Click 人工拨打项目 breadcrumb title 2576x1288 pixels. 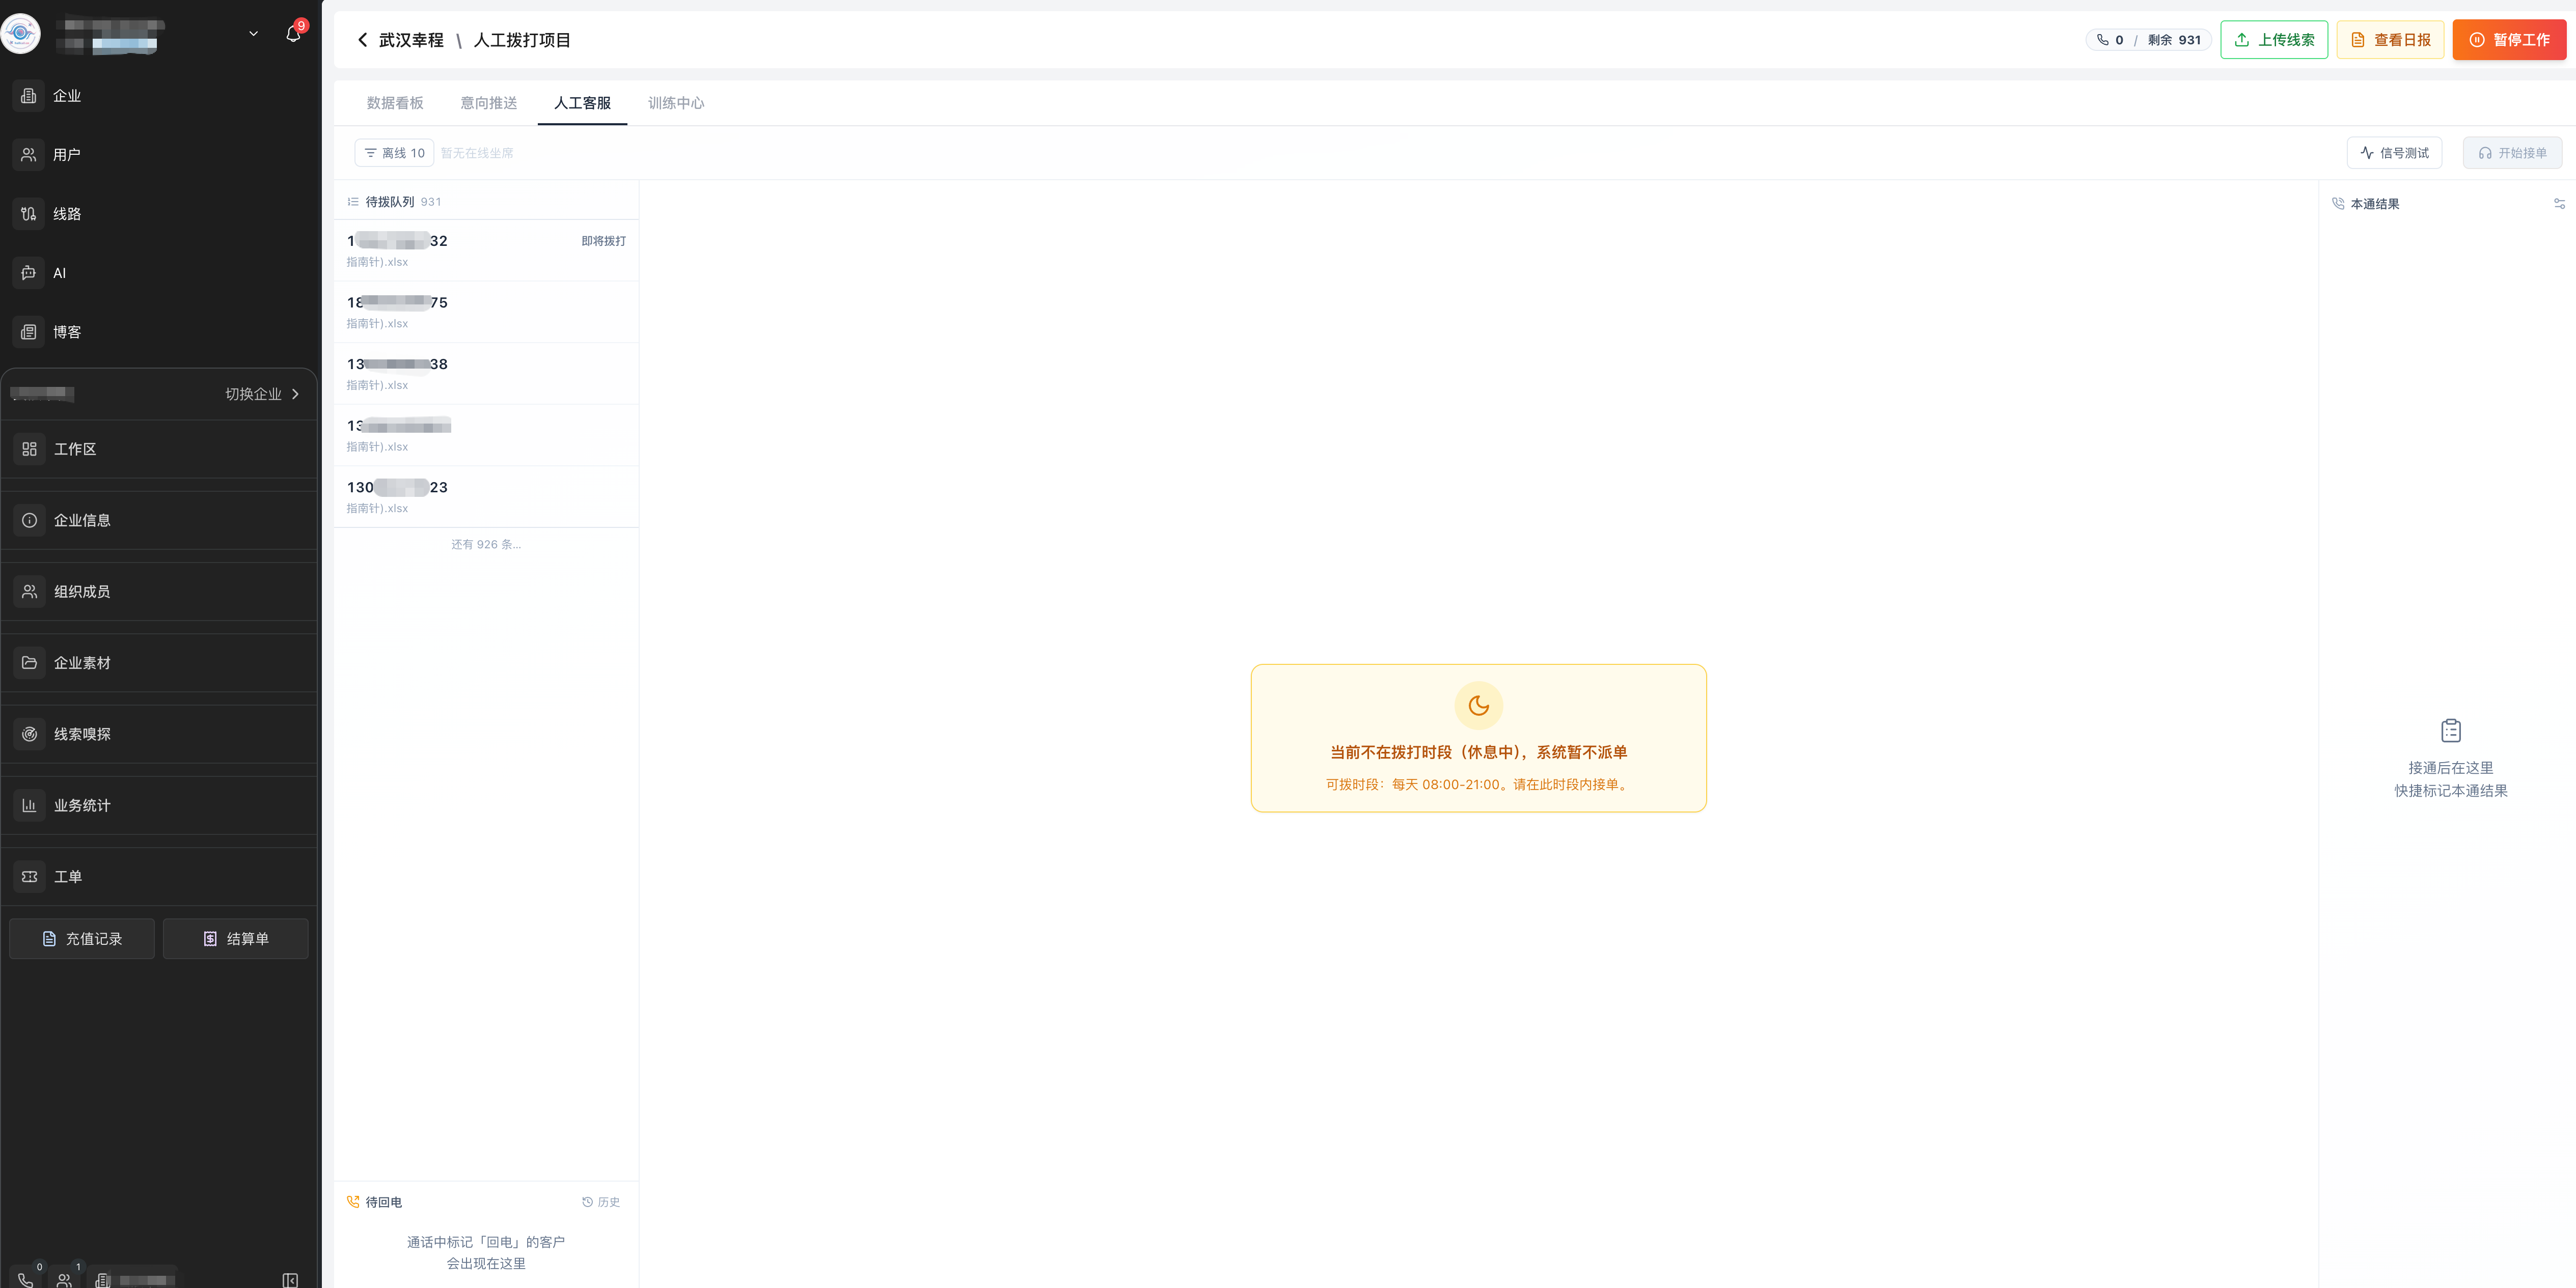522,40
